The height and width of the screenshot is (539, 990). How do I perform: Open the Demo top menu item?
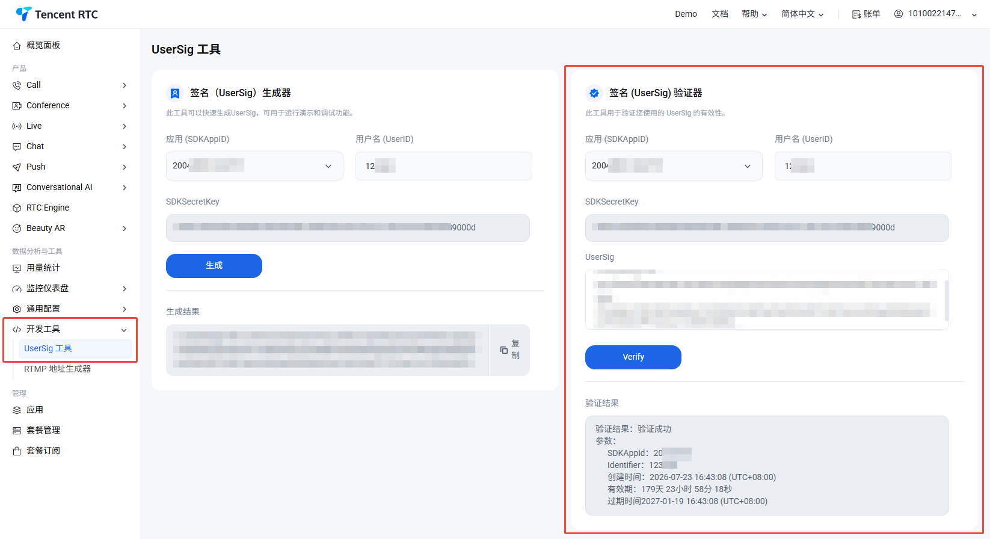(686, 14)
